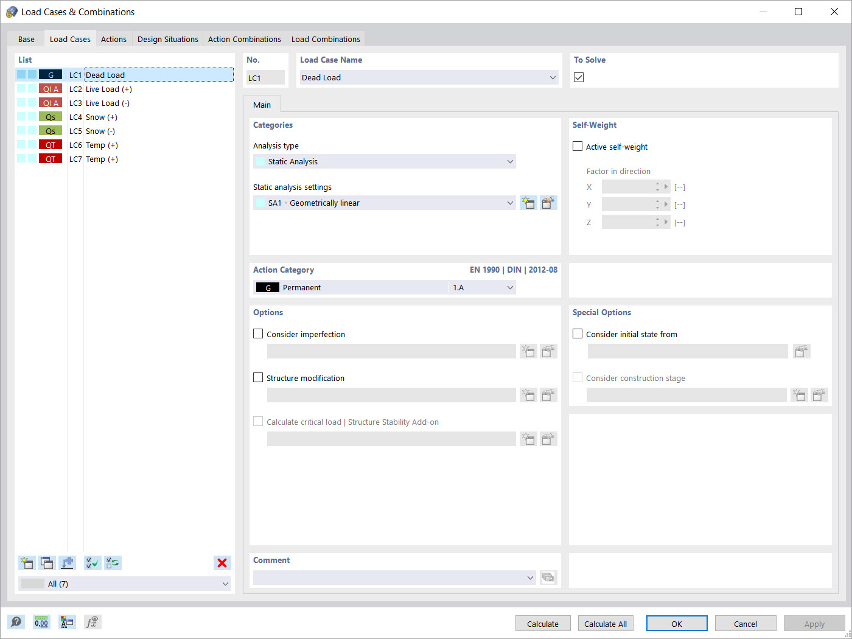Viewport: 852px width, 639px height.
Task: Apply the current changes
Action: 814,623
